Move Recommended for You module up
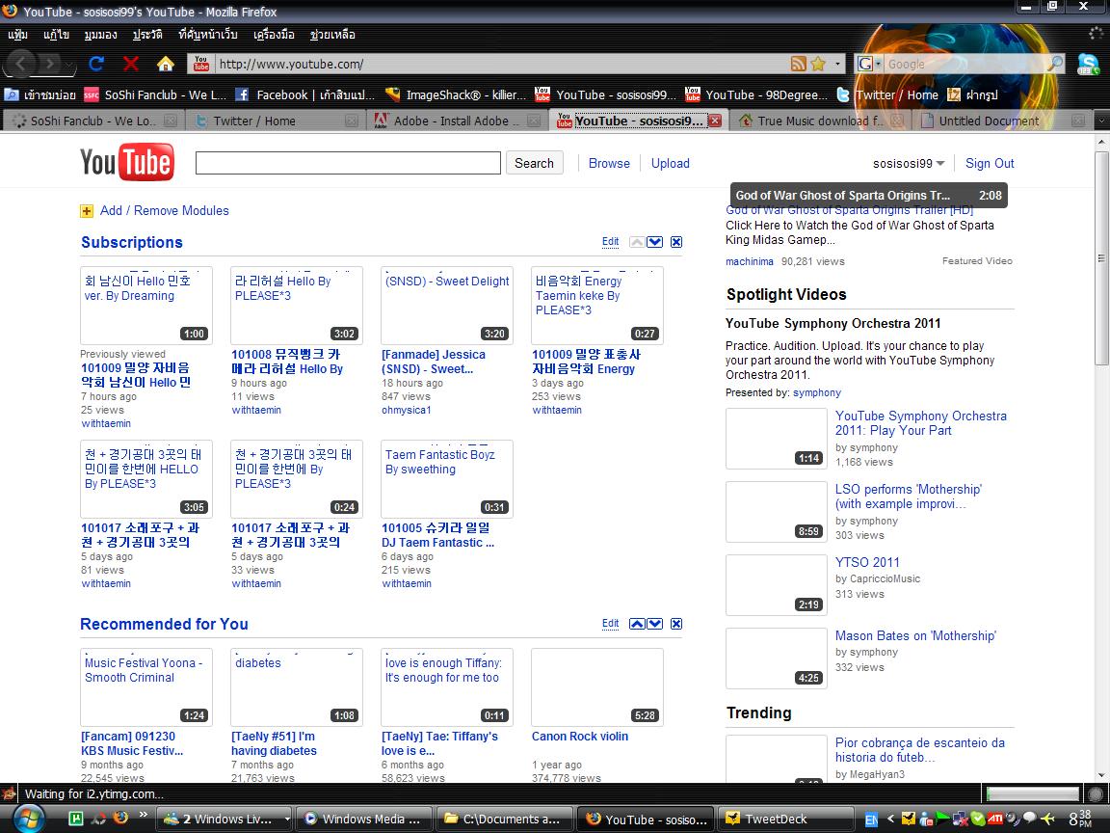 (x=636, y=624)
